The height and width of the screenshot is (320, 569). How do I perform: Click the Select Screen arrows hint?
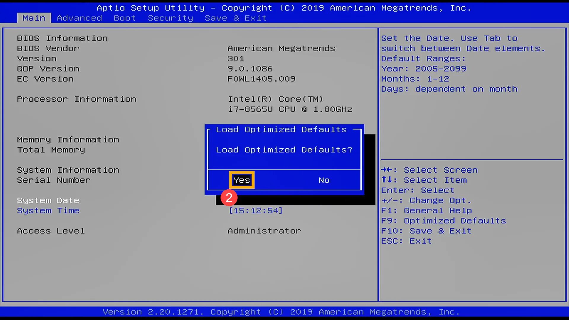click(x=429, y=170)
